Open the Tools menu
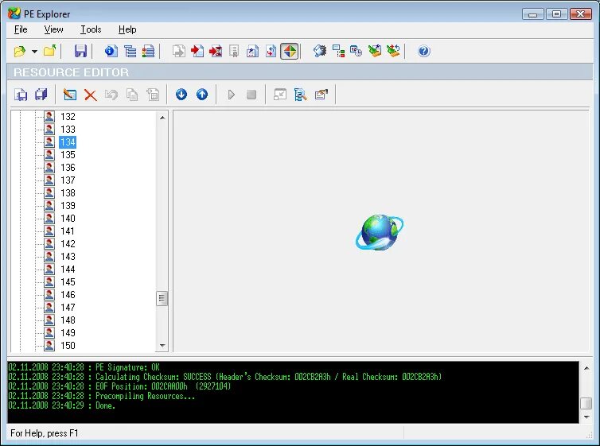600x446 pixels. (91, 29)
